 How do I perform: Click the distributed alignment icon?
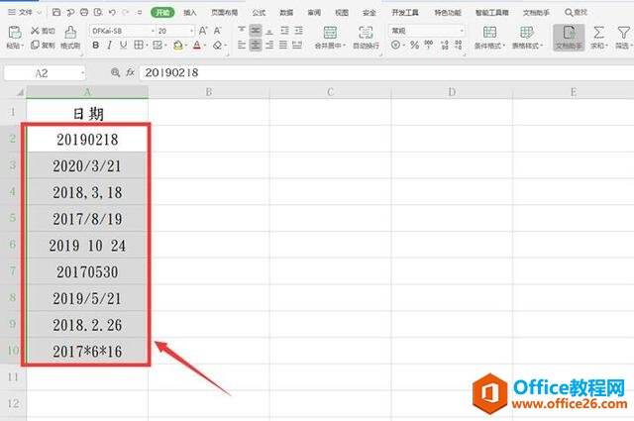click(x=297, y=45)
